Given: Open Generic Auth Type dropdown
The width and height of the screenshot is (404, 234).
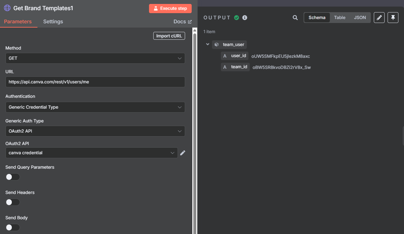Looking at the screenshot, I should (x=95, y=131).
